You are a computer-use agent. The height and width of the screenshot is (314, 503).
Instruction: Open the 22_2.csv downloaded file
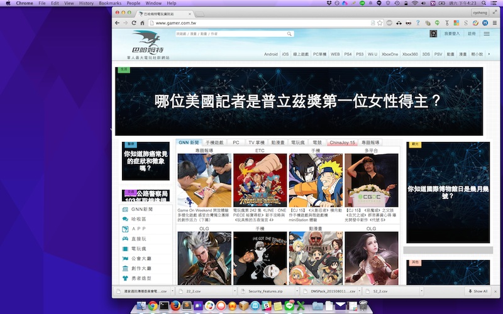point(204,291)
